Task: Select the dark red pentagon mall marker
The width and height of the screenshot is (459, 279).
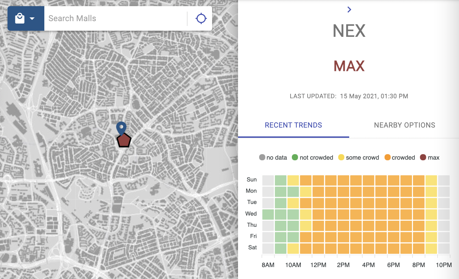Action: [124, 141]
